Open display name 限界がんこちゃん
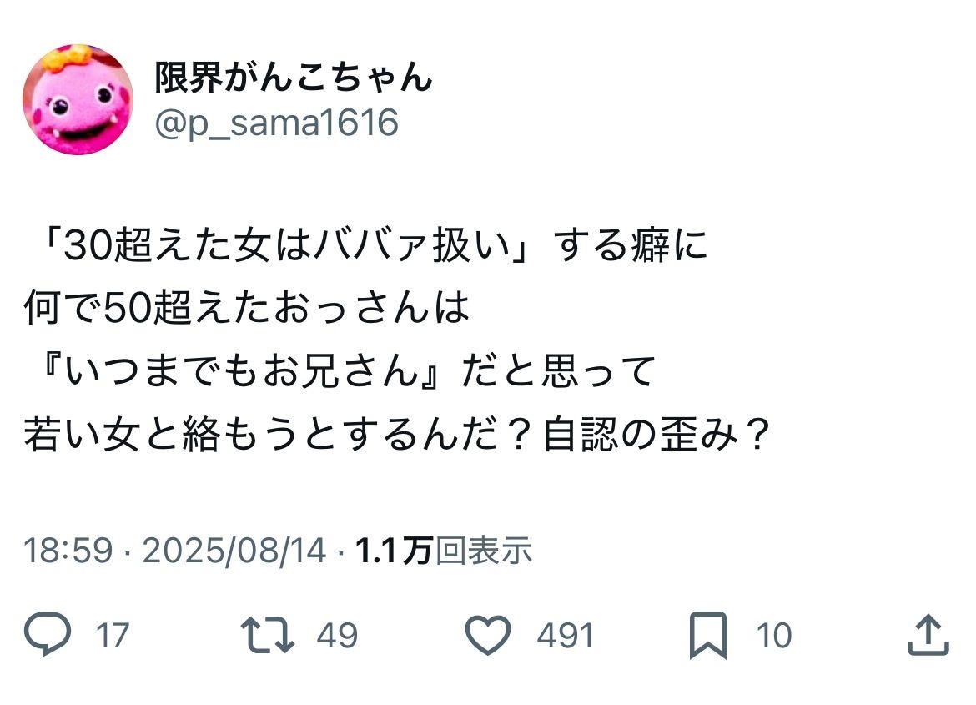The height and width of the screenshot is (705, 976). coord(294,78)
